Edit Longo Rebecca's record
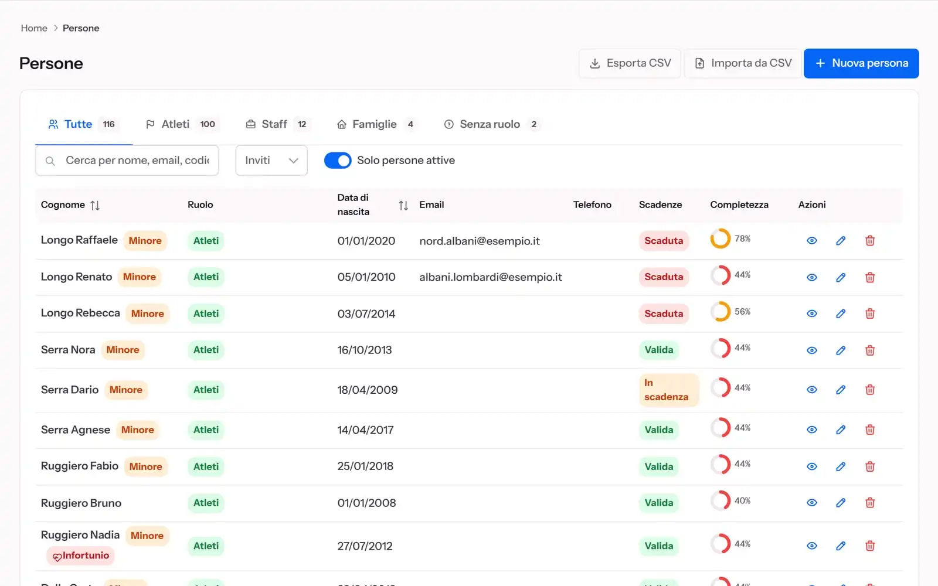Image resolution: width=938 pixels, height=586 pixels. [x=841, y=314]
